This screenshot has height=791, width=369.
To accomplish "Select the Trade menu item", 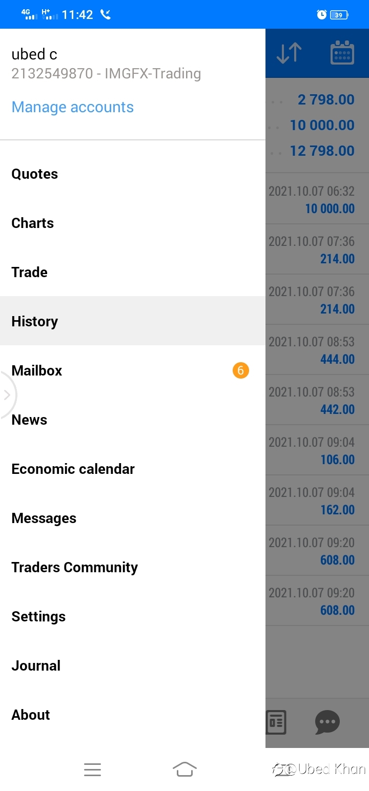I will tap(133, 273).
